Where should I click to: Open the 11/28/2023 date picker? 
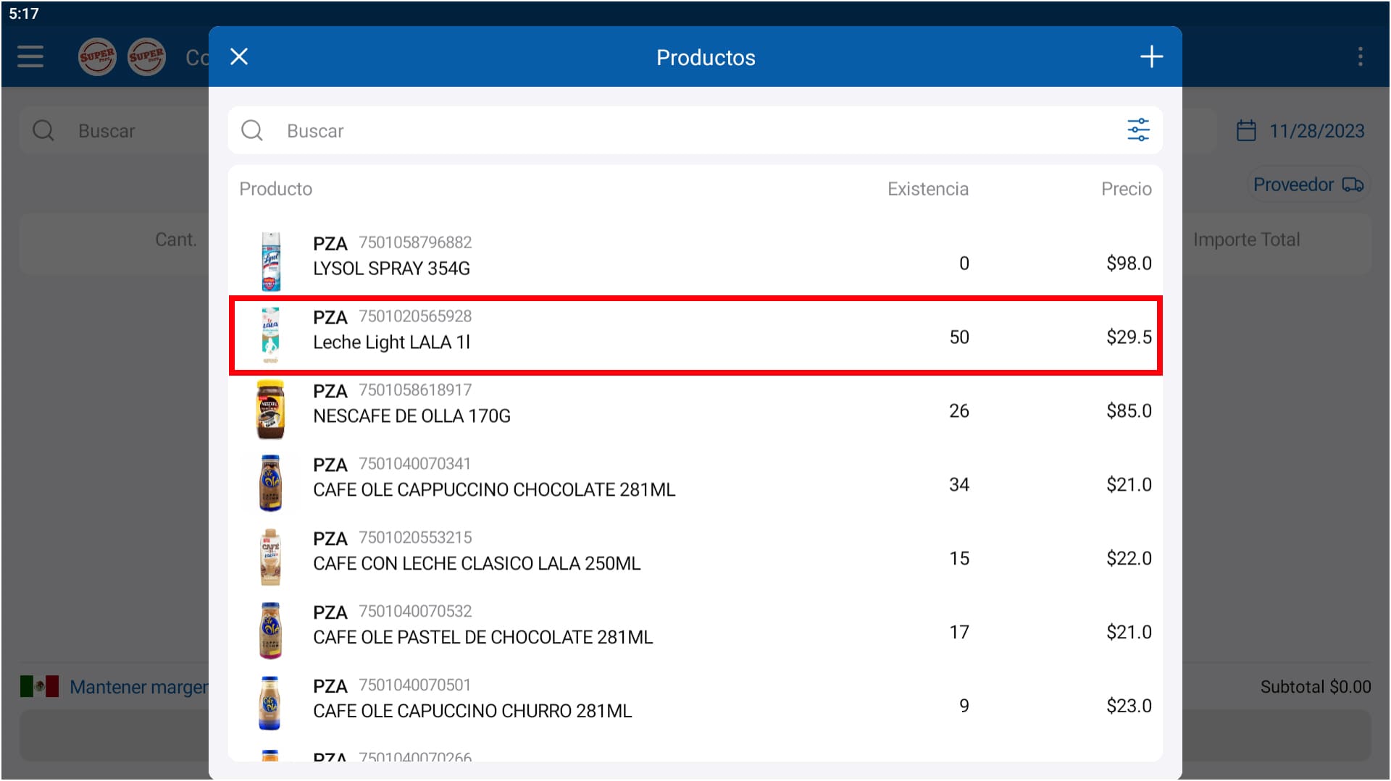[1316, 131]
